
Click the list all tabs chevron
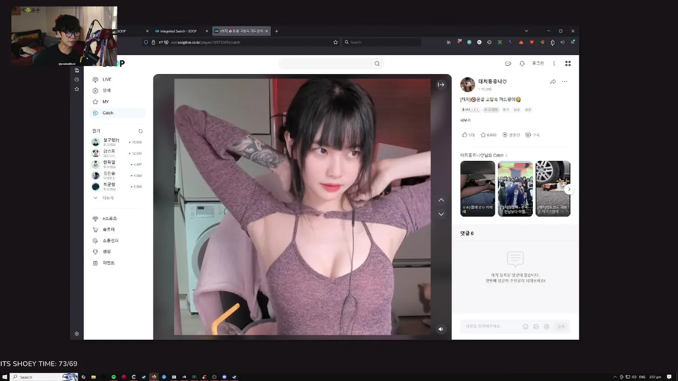tap(526, 31)
